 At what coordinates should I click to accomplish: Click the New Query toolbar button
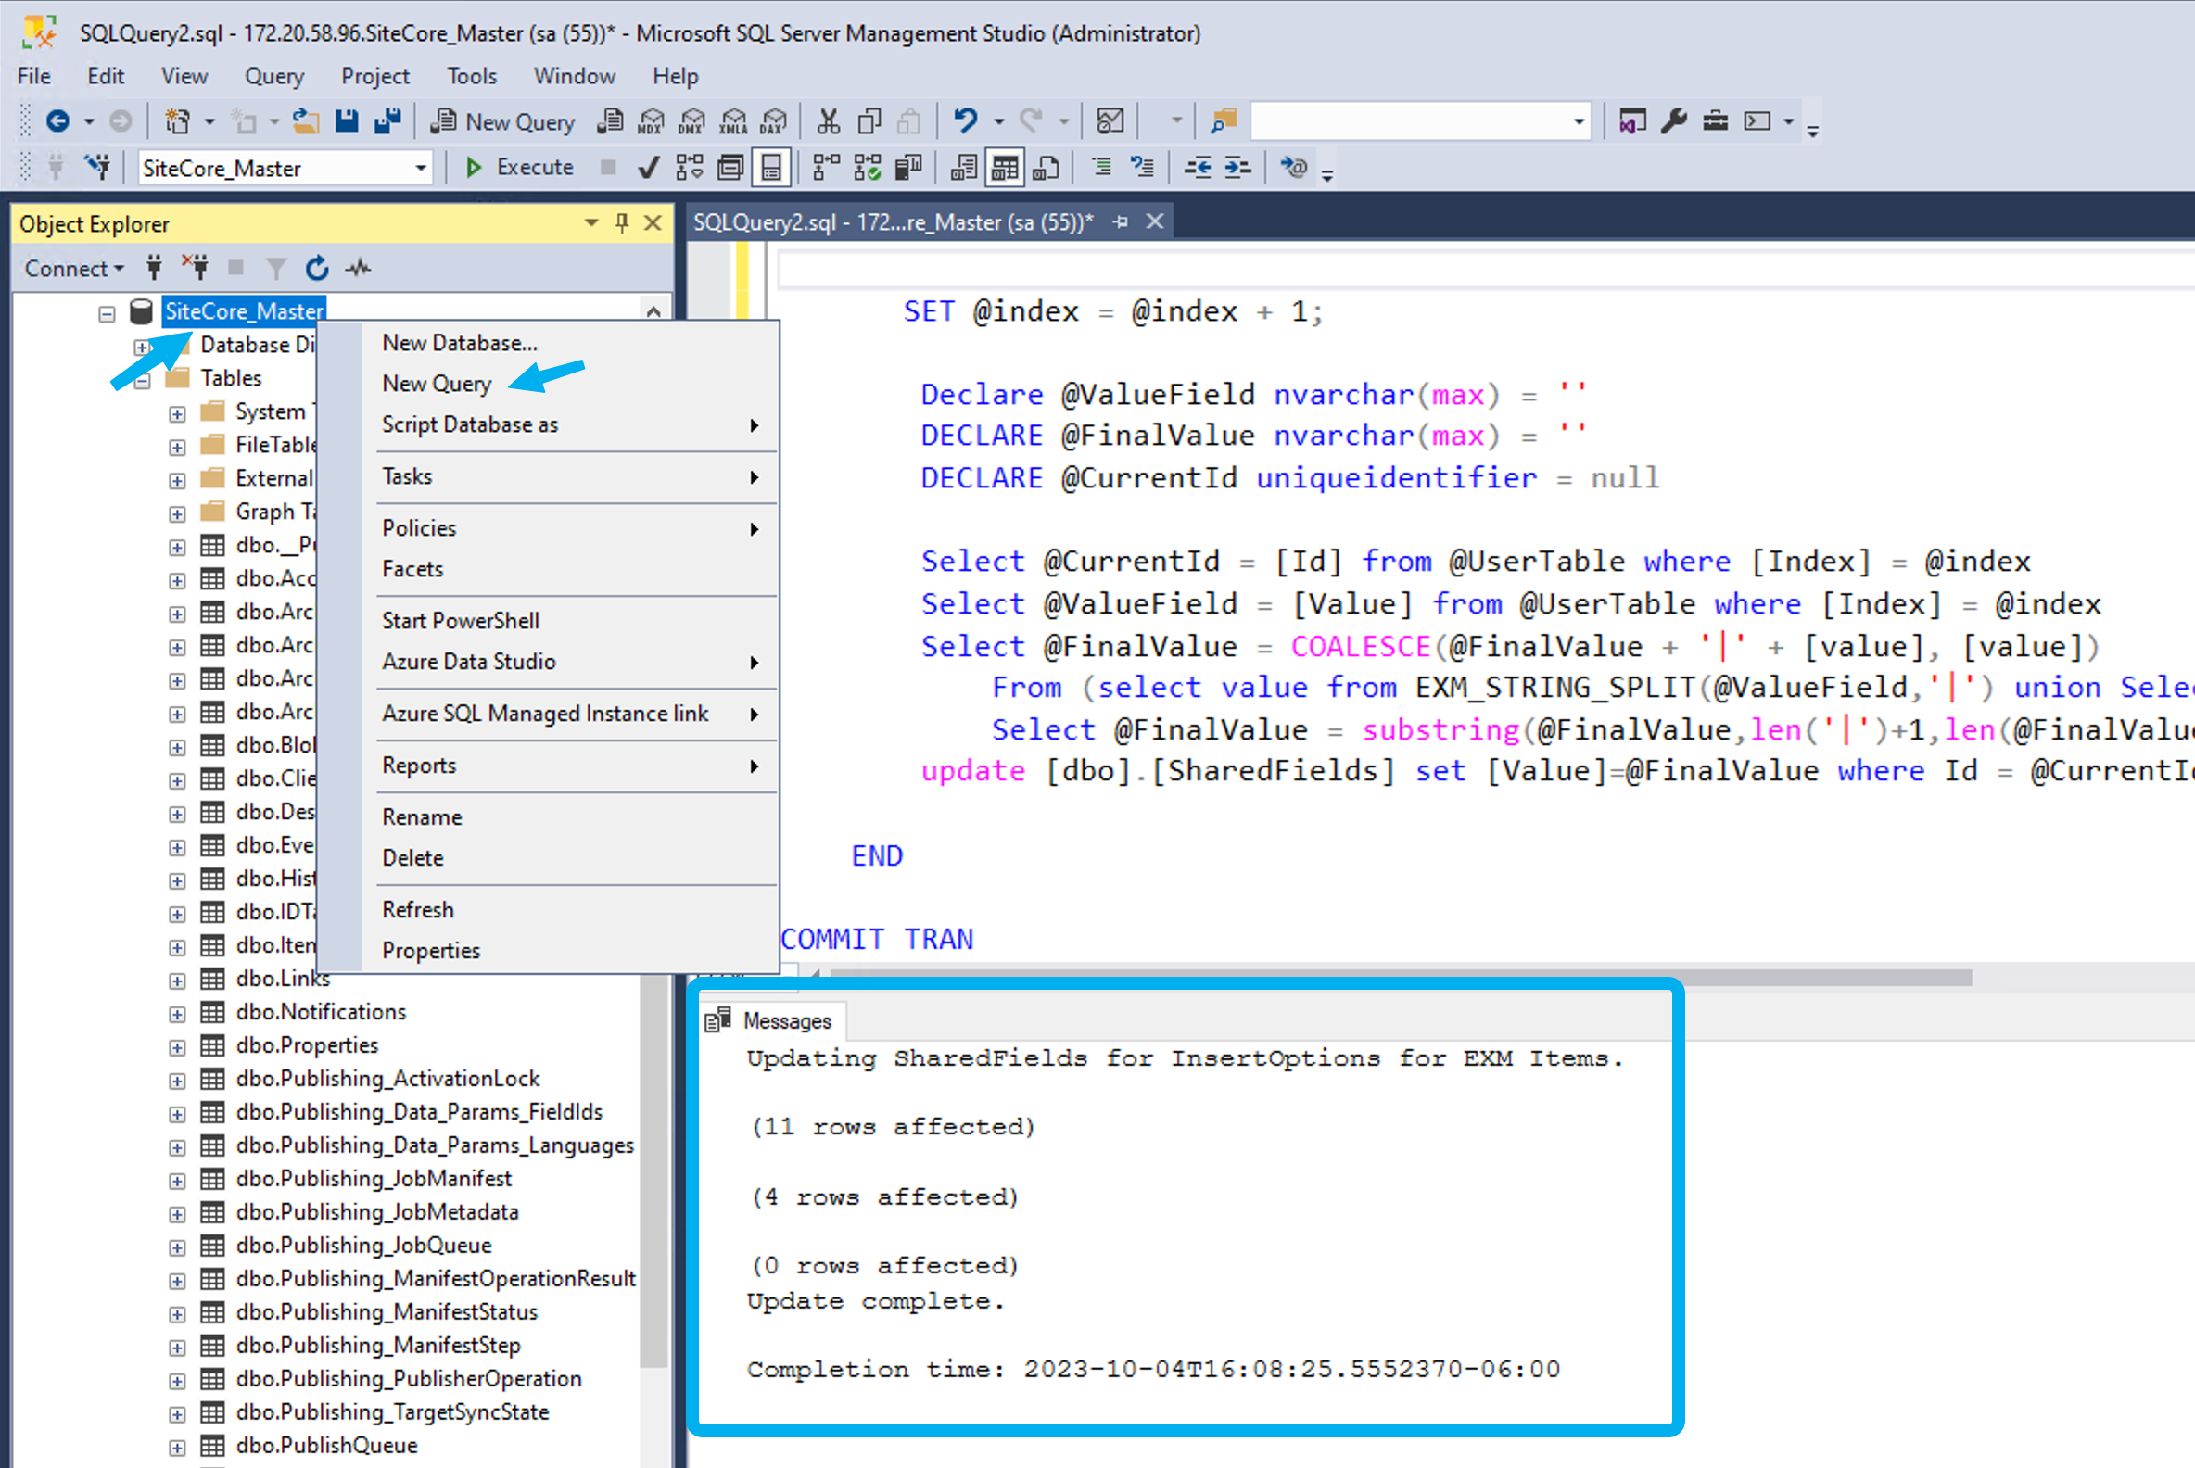point(504,121)
